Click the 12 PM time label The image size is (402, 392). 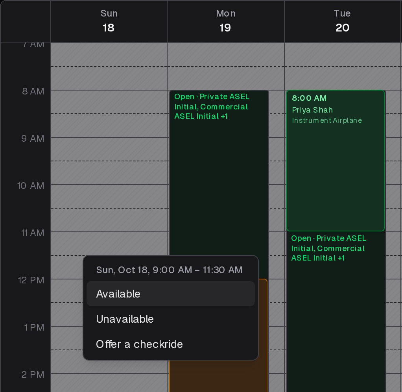coord(31,280)
